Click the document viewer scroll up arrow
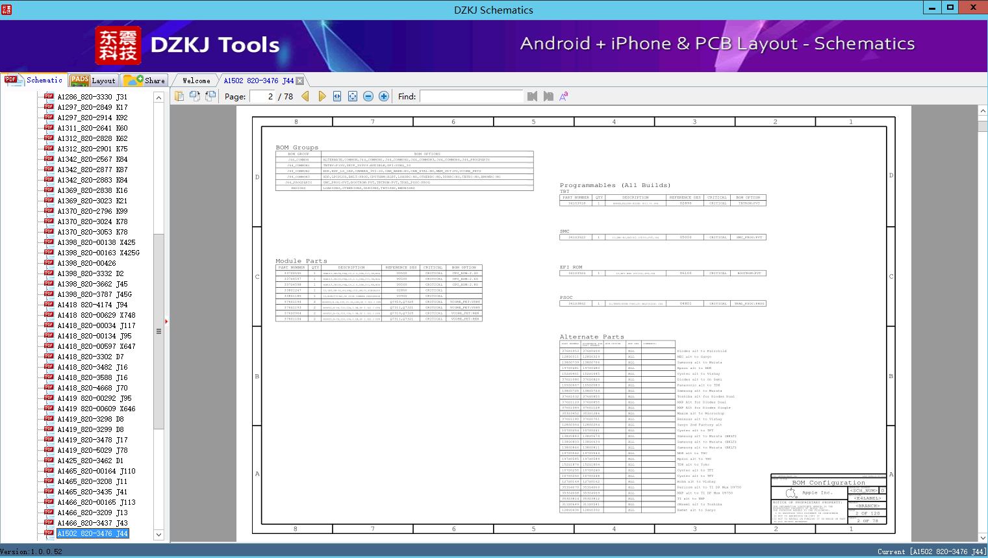 tap(982, 112)
